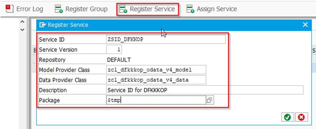Open value help beside the Package field
316x129 pixels.
coord(210,101)
